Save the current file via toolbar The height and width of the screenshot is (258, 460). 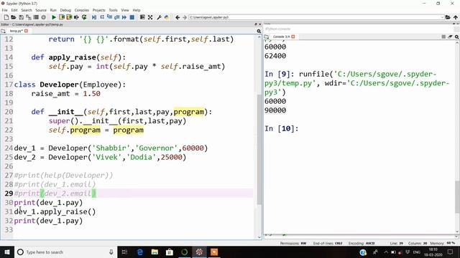point(21,17)
